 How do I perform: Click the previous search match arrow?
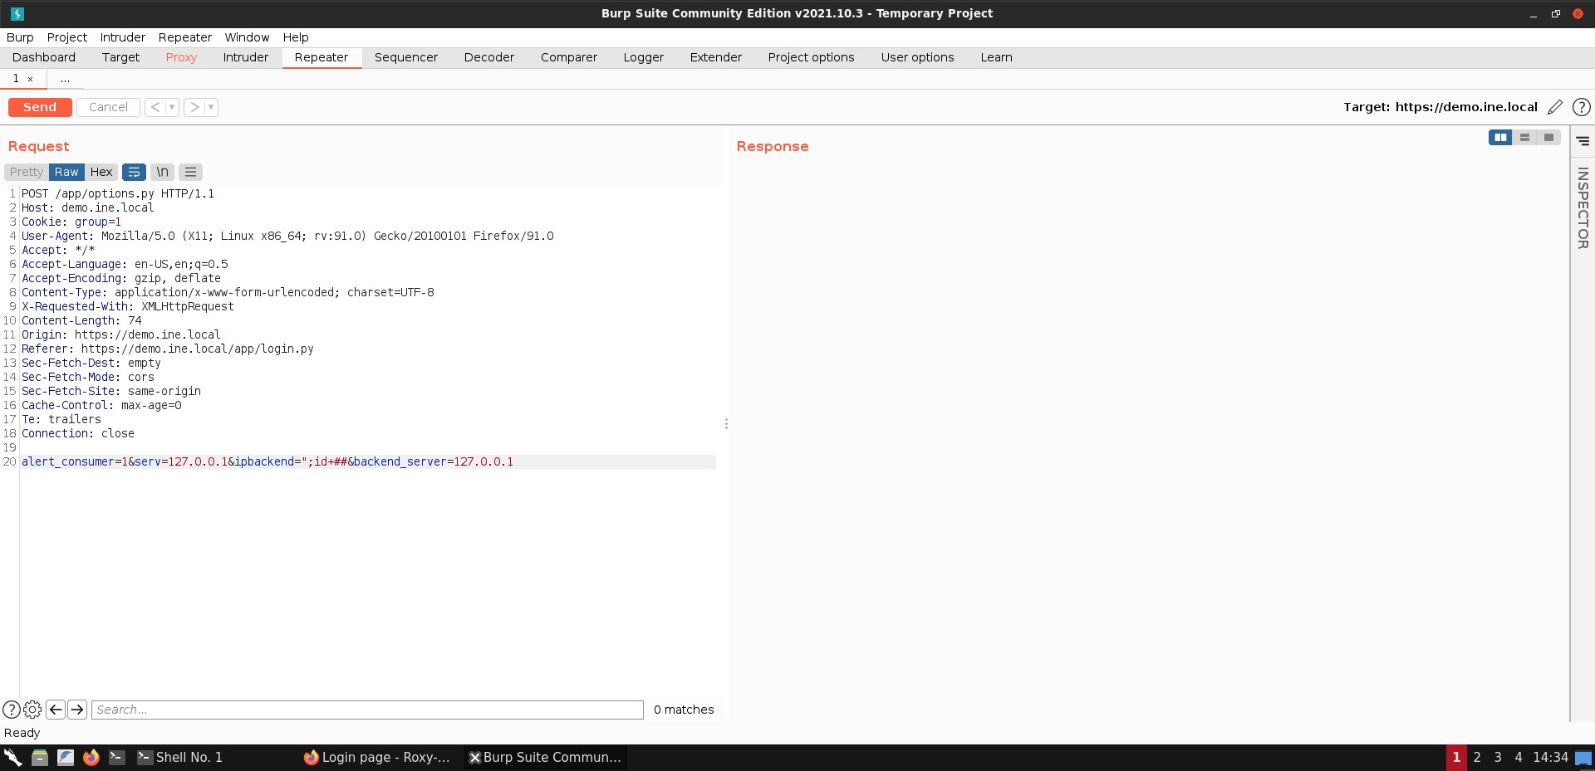click(x=56, y=710)
